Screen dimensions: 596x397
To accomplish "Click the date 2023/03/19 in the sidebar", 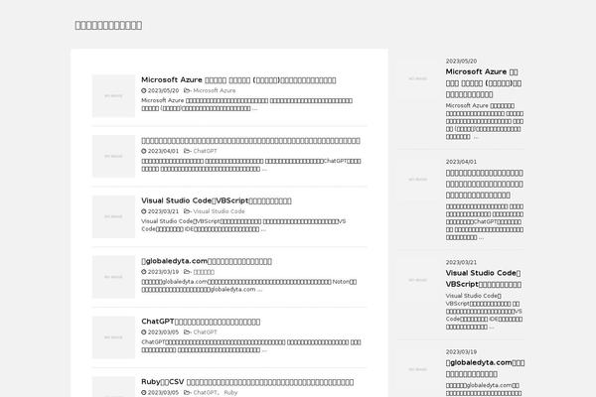I will pyautogui.click(x=461, y=352).
